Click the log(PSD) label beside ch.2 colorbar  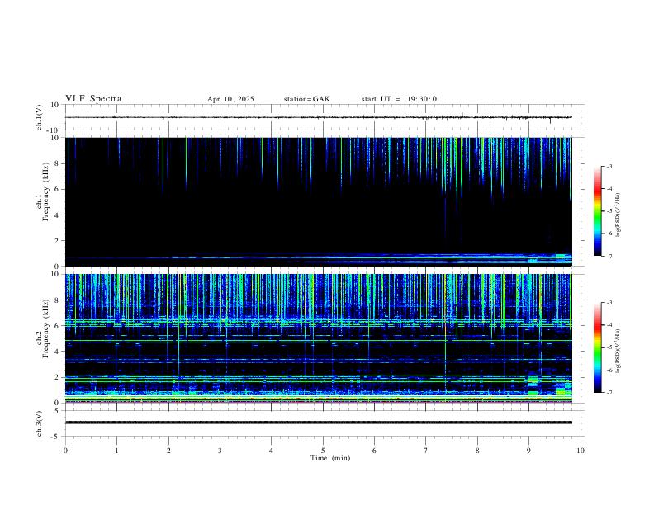[x=618, y=351]
